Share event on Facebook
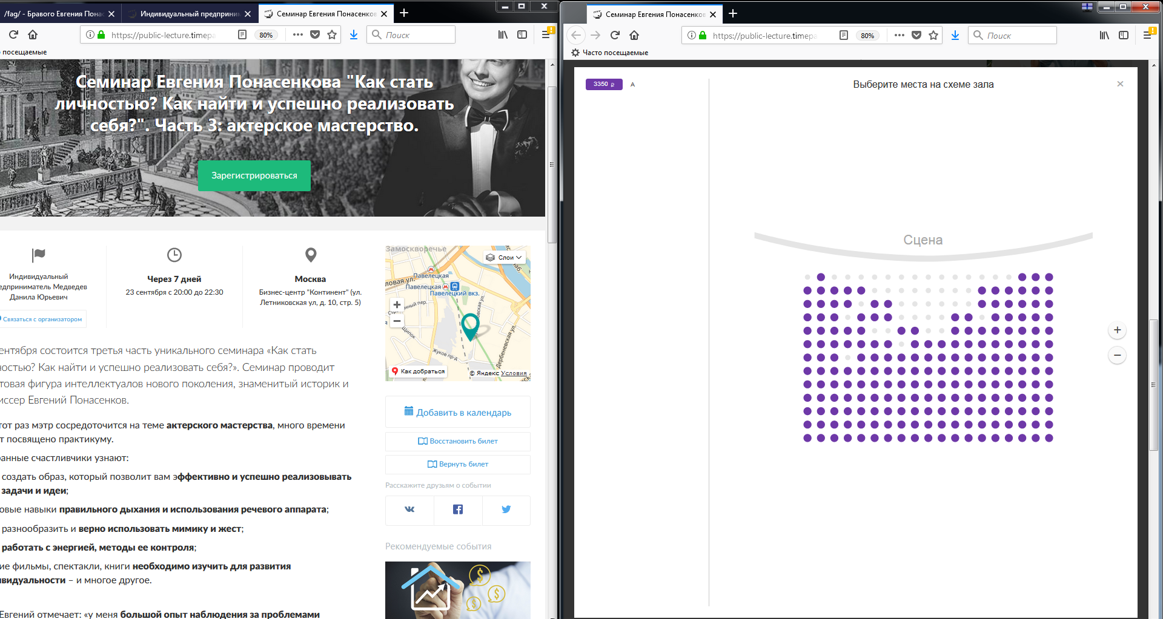This screenshot has height=619, width=1163. (458, 509)
